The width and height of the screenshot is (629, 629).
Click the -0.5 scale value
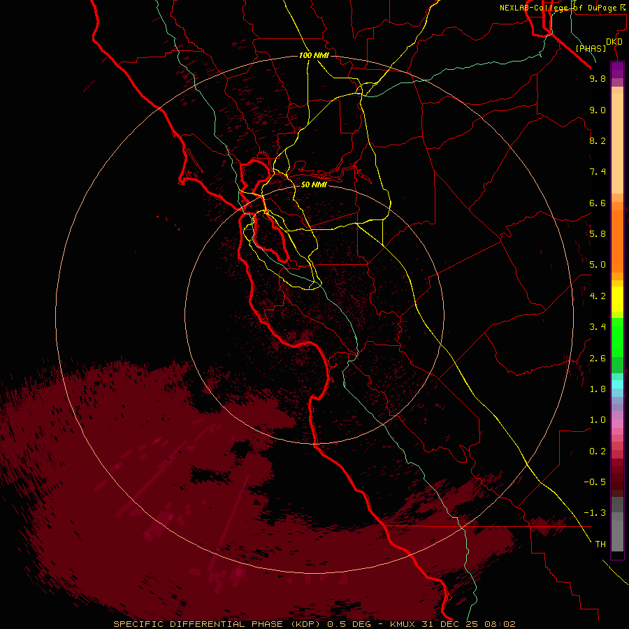click(x=595, y=482)
